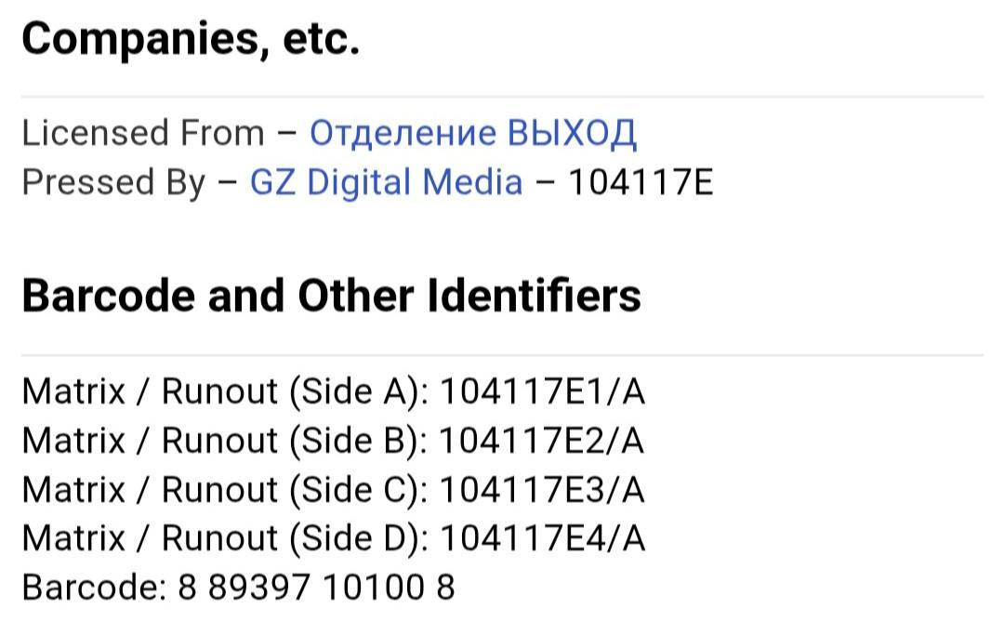The width and height of the screenshot is (1004, 635).
Task: Select the 'Barcode and Other Identifiers' heading
Action: pyautogui.click(x=331, y=296)
